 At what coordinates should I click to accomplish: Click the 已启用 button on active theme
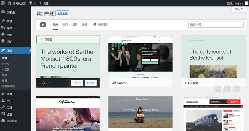point(77,83)
